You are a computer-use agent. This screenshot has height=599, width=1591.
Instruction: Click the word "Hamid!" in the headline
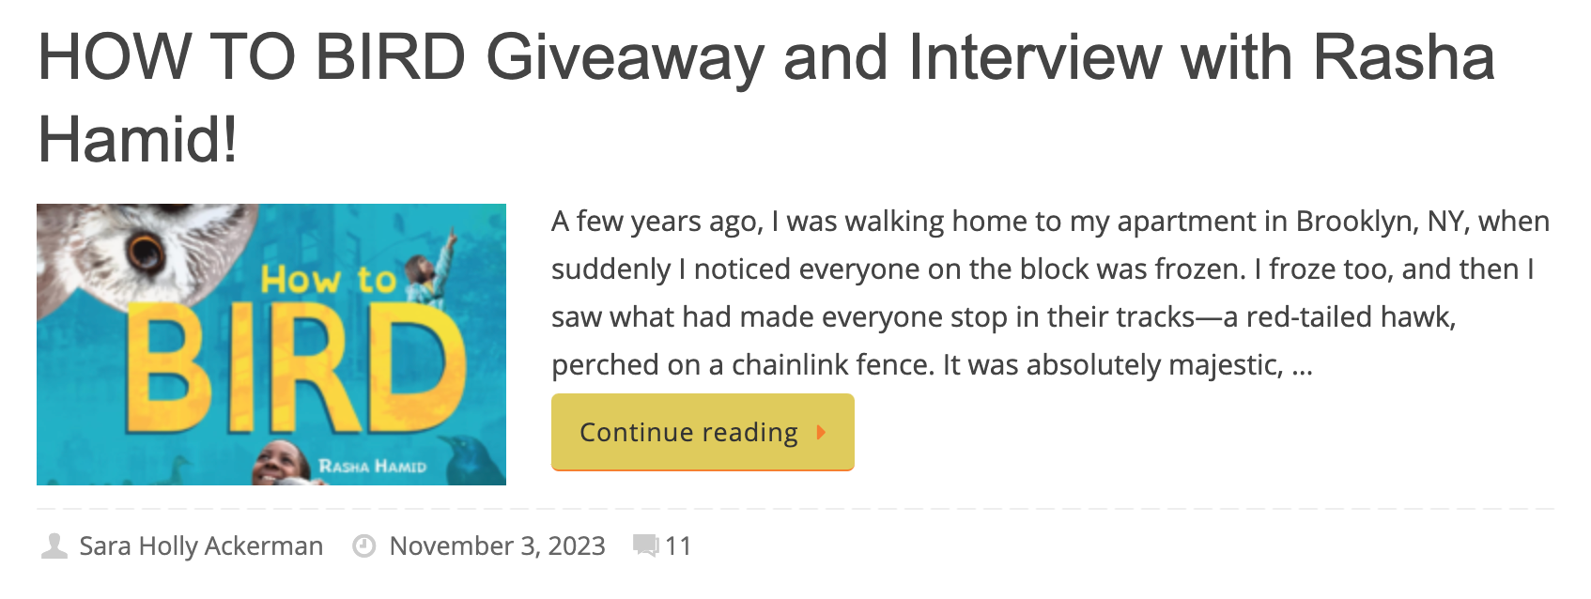click(x=137, y=140)
